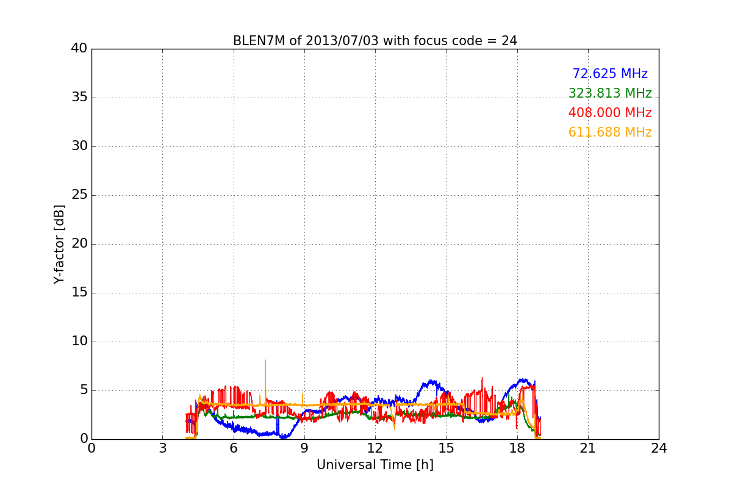Click the x-axis tick label 9
732x488 pixels.
(304, 448)
